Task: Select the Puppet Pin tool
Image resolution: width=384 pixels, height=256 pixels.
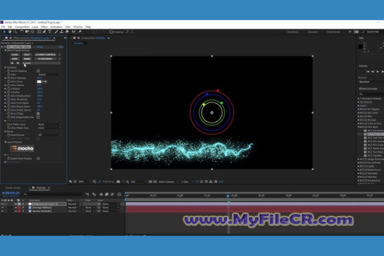Action: pyautogui.click(x=80, y=31)
